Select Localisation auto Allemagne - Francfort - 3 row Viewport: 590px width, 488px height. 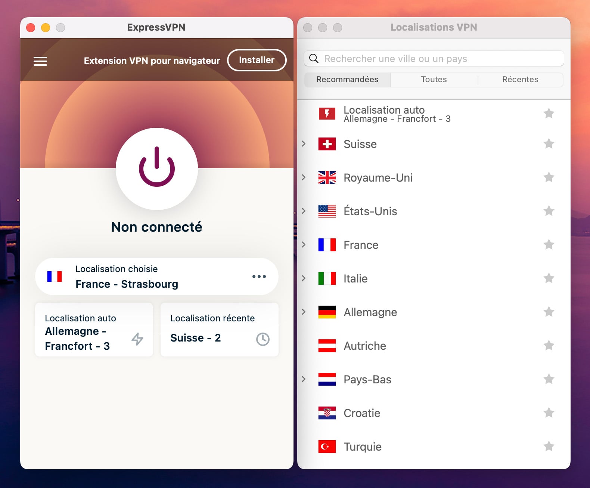(x=434, y=114)
